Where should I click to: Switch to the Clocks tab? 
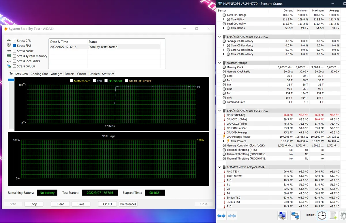point(82,74)
